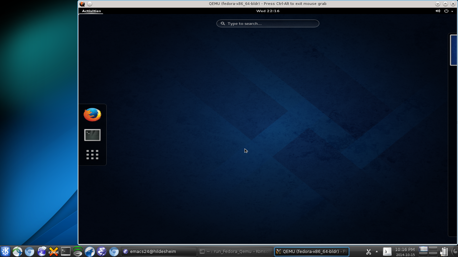Select the highlighted desktop in KDE pager
The width and height of the screenshot is (458, 257).
423,249
